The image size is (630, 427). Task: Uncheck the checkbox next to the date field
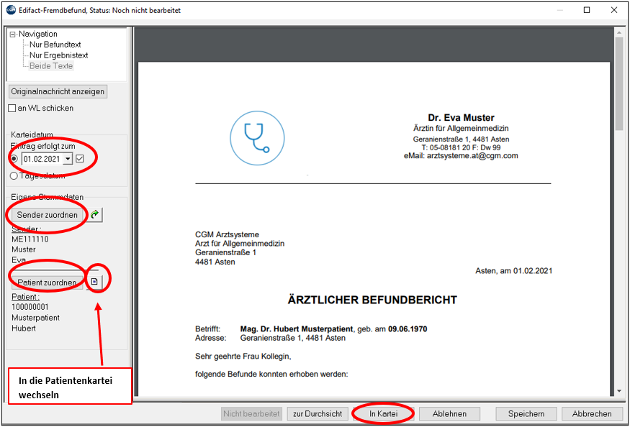click(80, 159)
